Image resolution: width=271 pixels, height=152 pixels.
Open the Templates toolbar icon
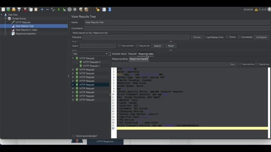tap(8, 9)
